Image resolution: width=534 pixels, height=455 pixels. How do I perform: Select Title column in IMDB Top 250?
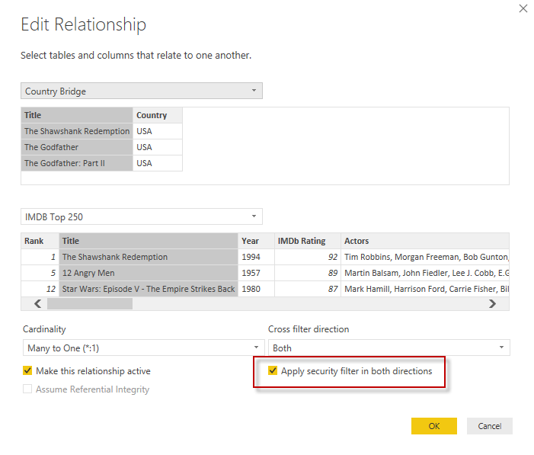[x=149, y=241]
